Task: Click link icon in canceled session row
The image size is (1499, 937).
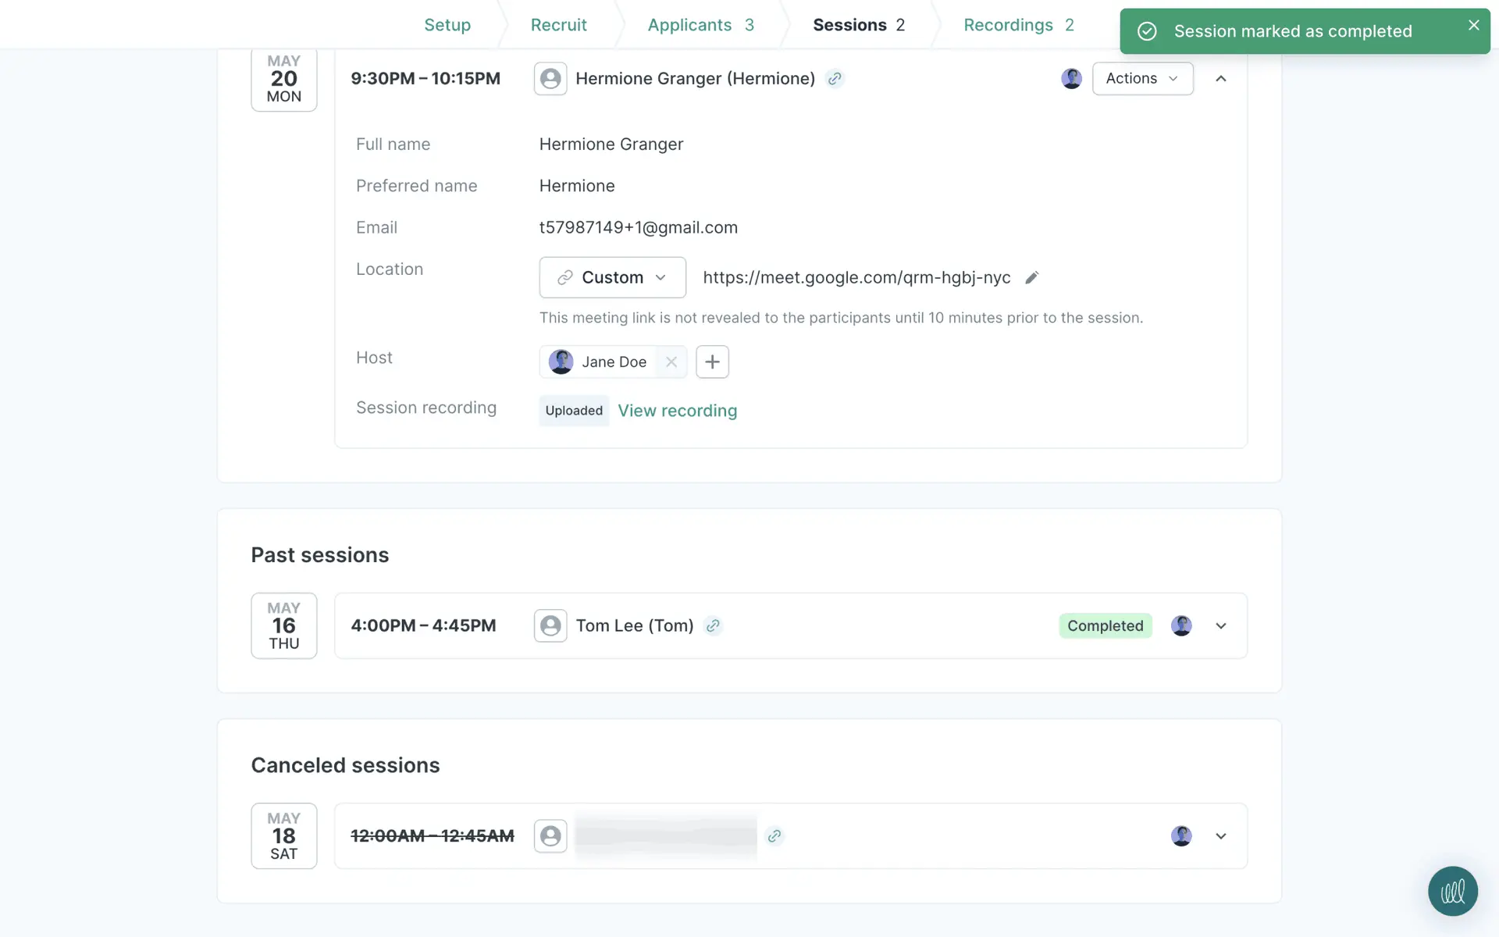Action: click(x=774, y=836)
